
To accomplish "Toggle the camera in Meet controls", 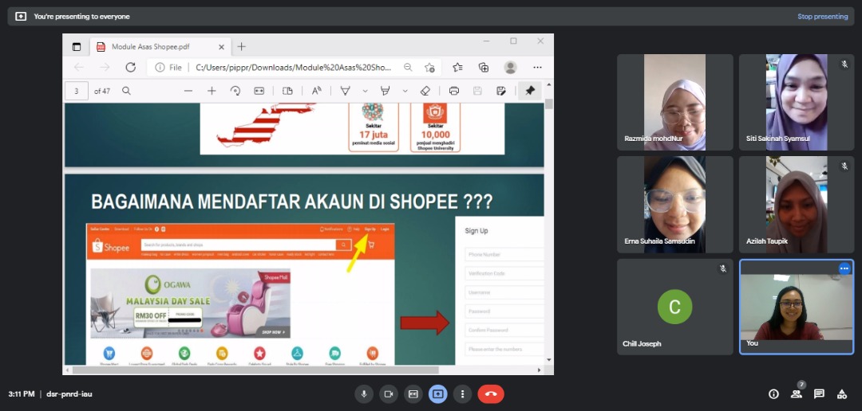I will click(x=389, y=394).
